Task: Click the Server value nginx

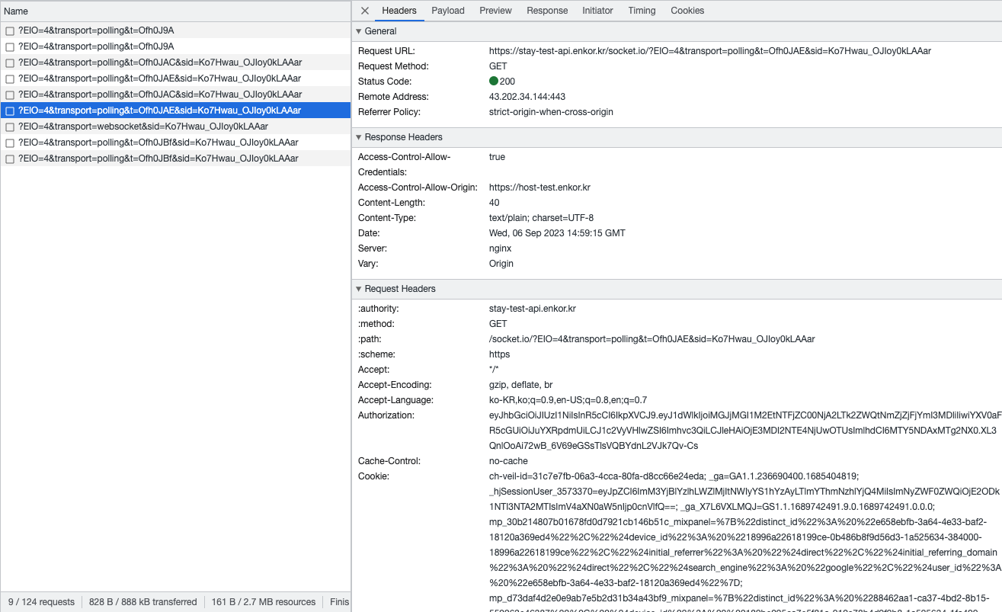Action: click(x=500, y=248)
